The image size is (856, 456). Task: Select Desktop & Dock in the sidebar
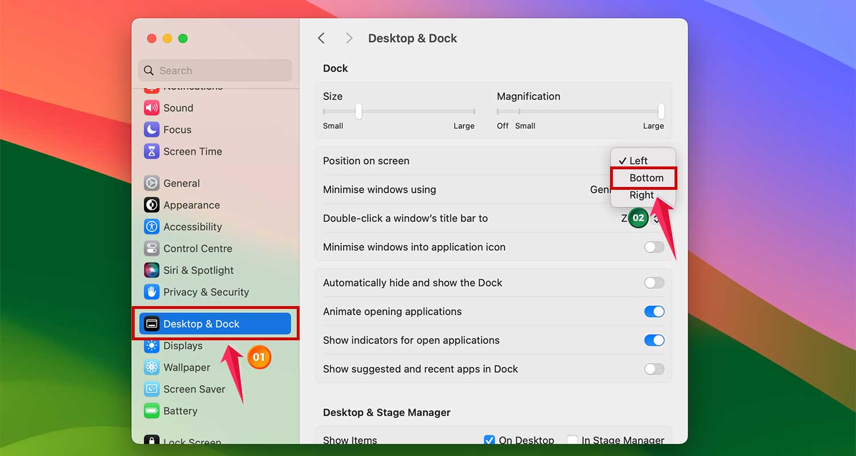pos(201,323)
